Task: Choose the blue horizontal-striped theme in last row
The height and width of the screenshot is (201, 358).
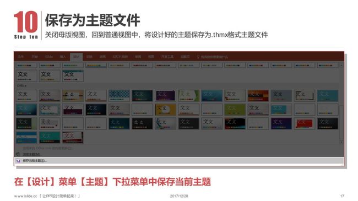Action: 26,137
